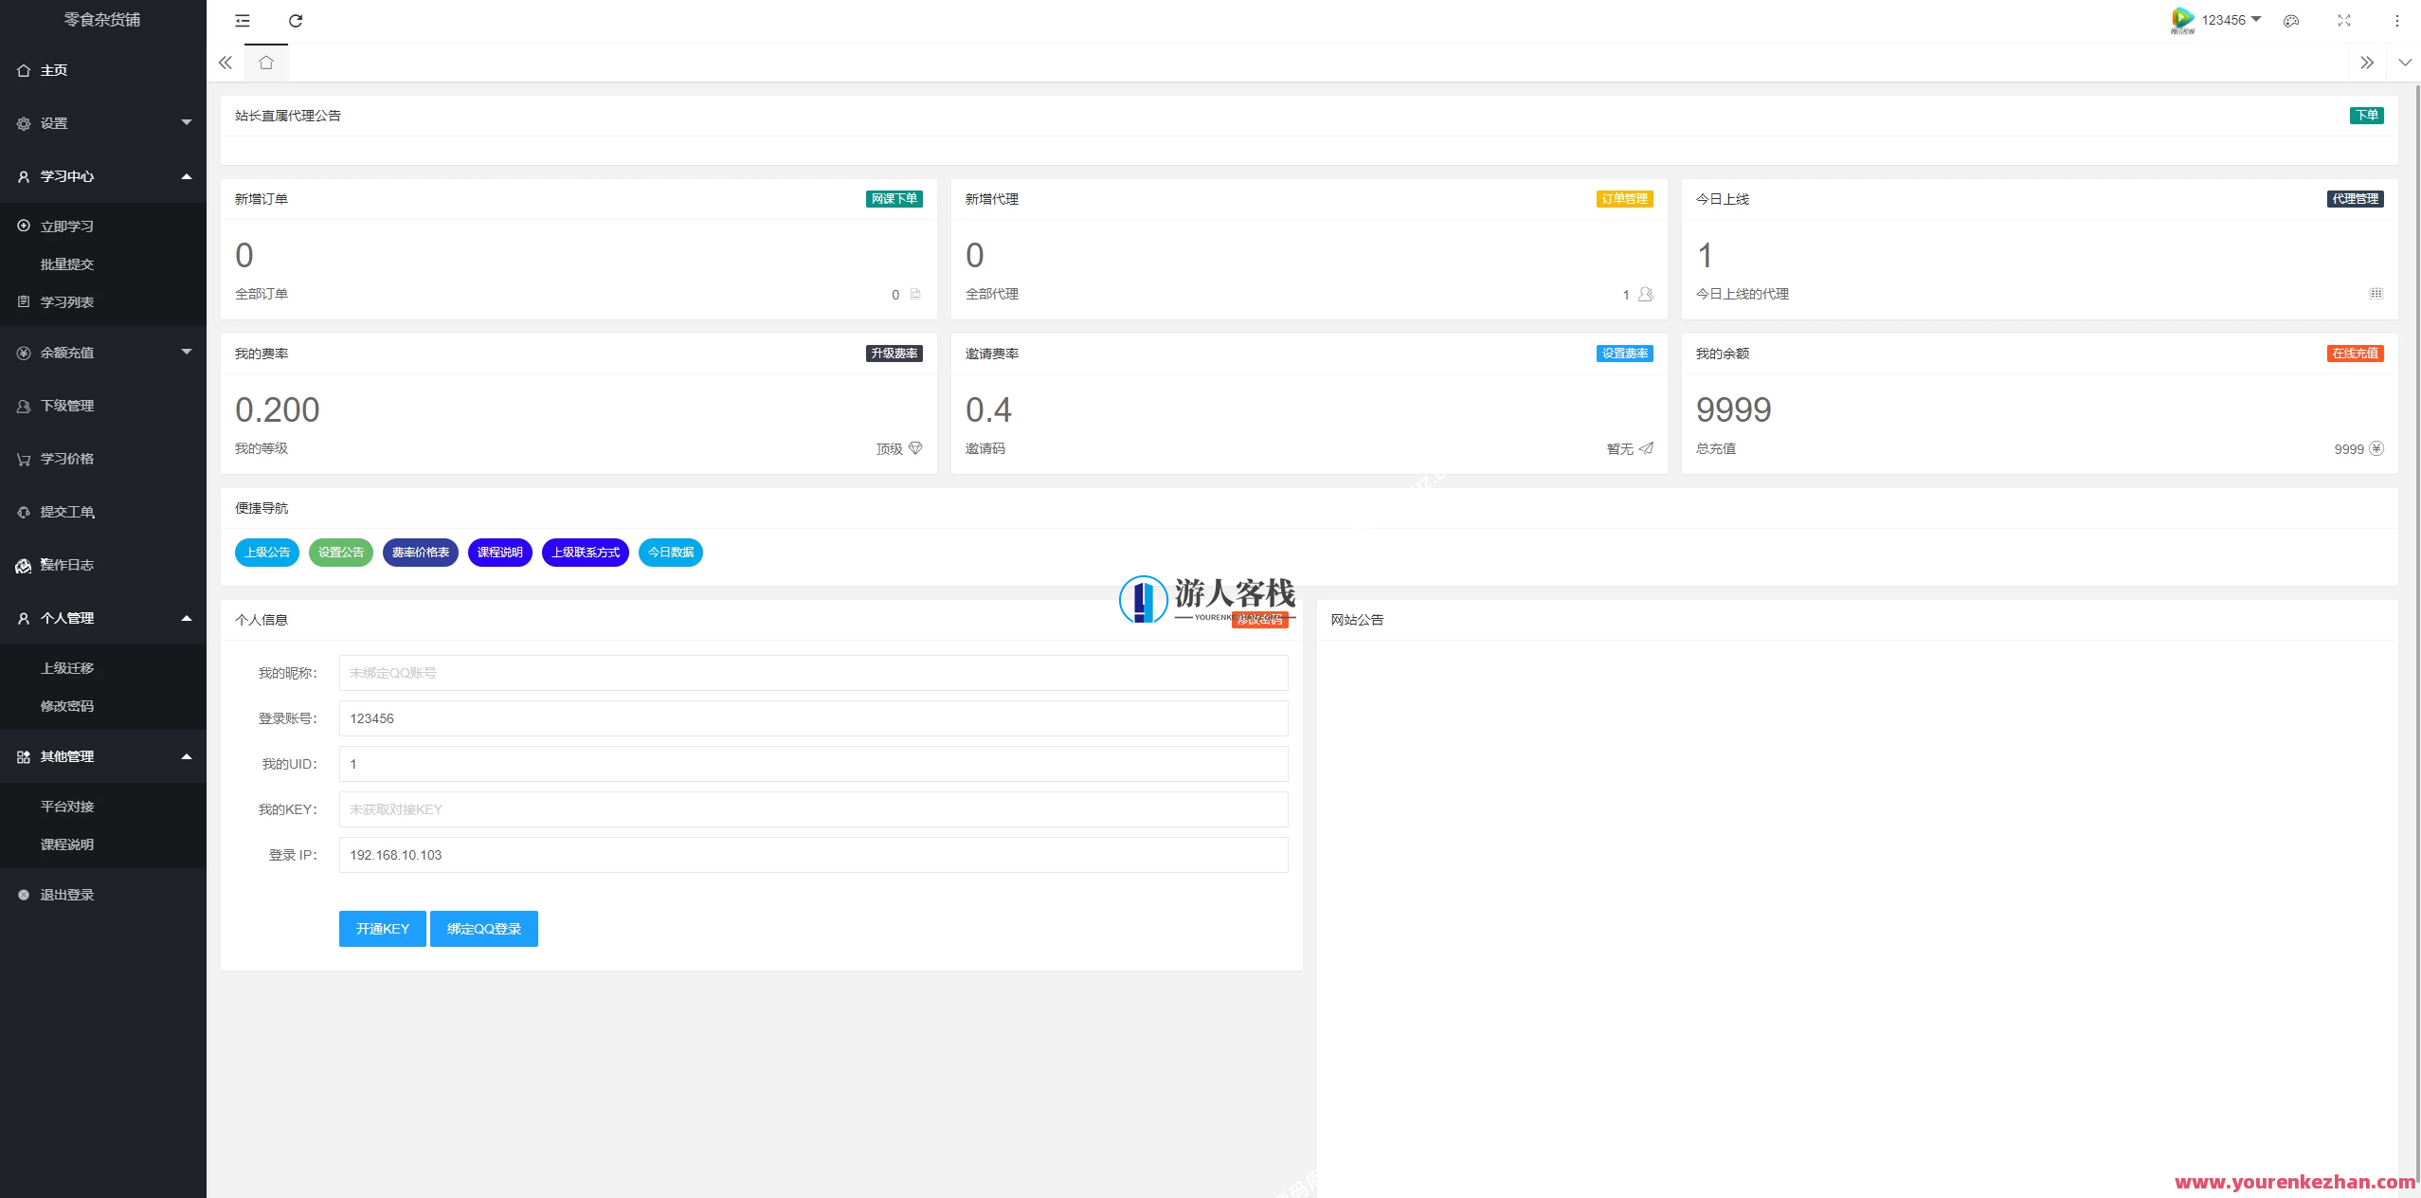The height and width of the screenshot is (1198, 2421).
Task: Open the theme palette icon
Action: pos(2291,21)
